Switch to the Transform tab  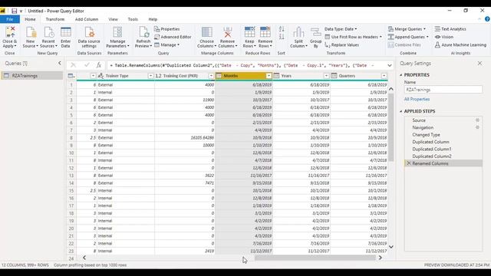pos(54,19)
